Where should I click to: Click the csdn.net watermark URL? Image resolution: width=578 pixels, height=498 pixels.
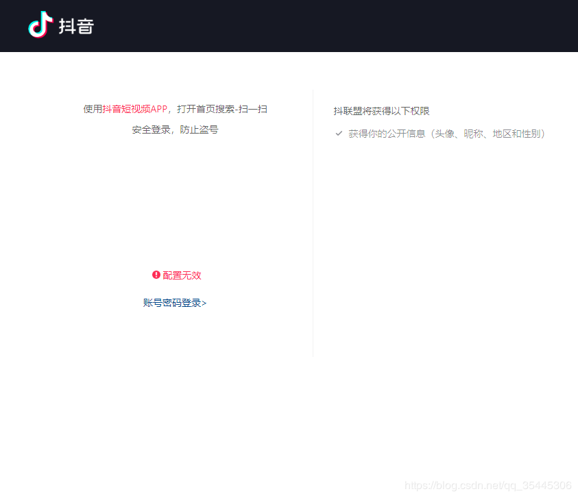coord(487,486)
